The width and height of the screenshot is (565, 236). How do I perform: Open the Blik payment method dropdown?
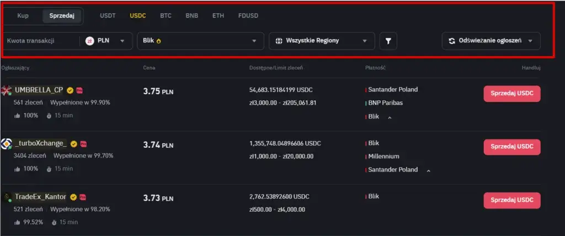(200, 41)
